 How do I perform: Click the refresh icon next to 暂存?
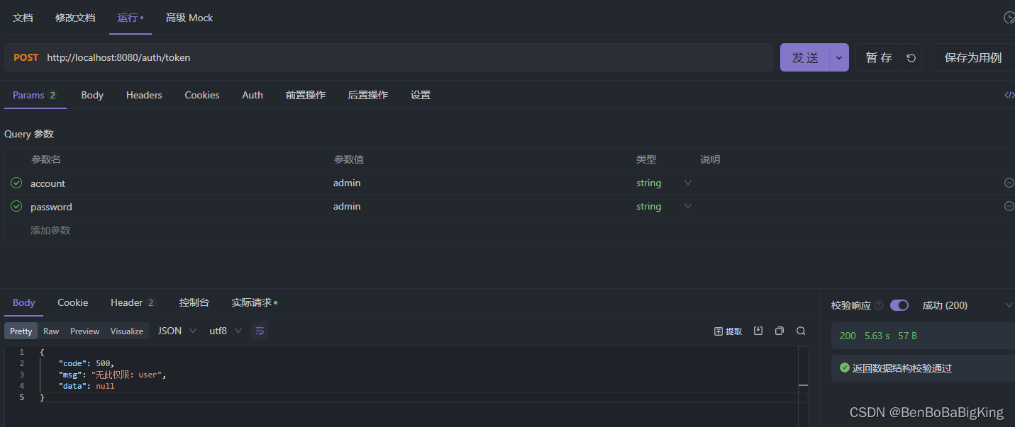911,57
